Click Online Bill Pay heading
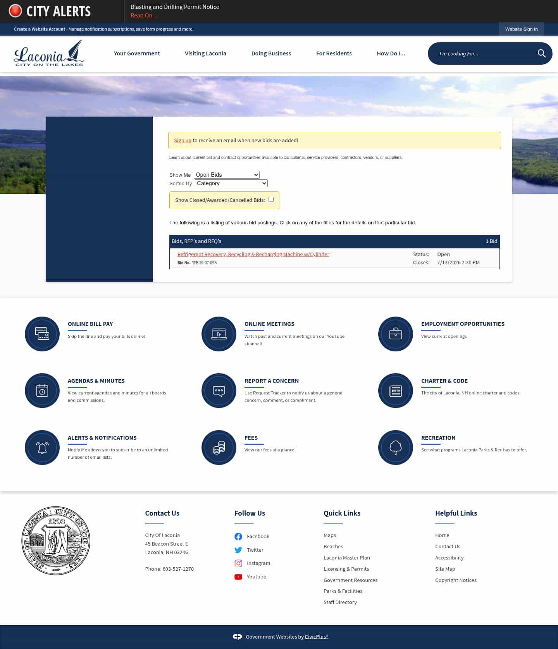Screen dimensions: 558x649 pos(90,324)
